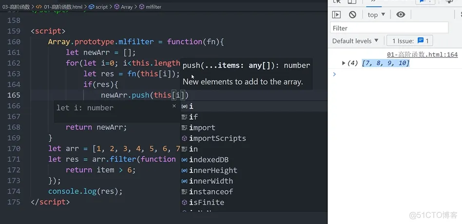The width and height of the screenshot is (462, 224).
Task: Select the 'innerHeight' suggestion
Action: (x=254, y=170)
